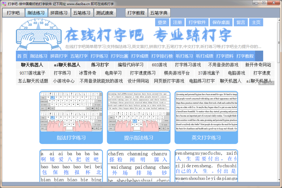Open the 五笔字典 toolbar button

pyautogui.click(x=159, y=13)
